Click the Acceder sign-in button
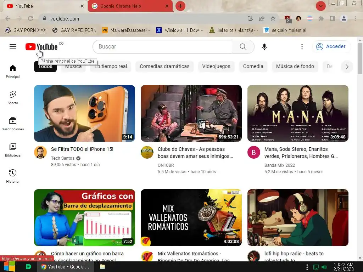 tap(331, 46)
